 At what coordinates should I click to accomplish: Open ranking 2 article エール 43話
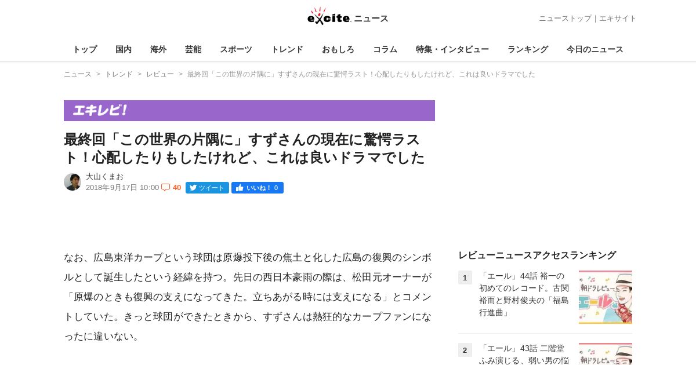pos(524,354)
